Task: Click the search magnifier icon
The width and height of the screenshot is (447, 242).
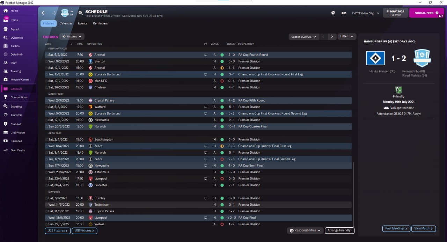Action: pyautogui.click(x=81, y=13)
